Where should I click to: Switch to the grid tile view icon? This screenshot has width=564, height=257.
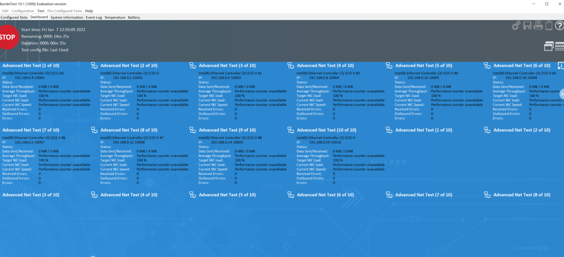click(x=560, y=46)
